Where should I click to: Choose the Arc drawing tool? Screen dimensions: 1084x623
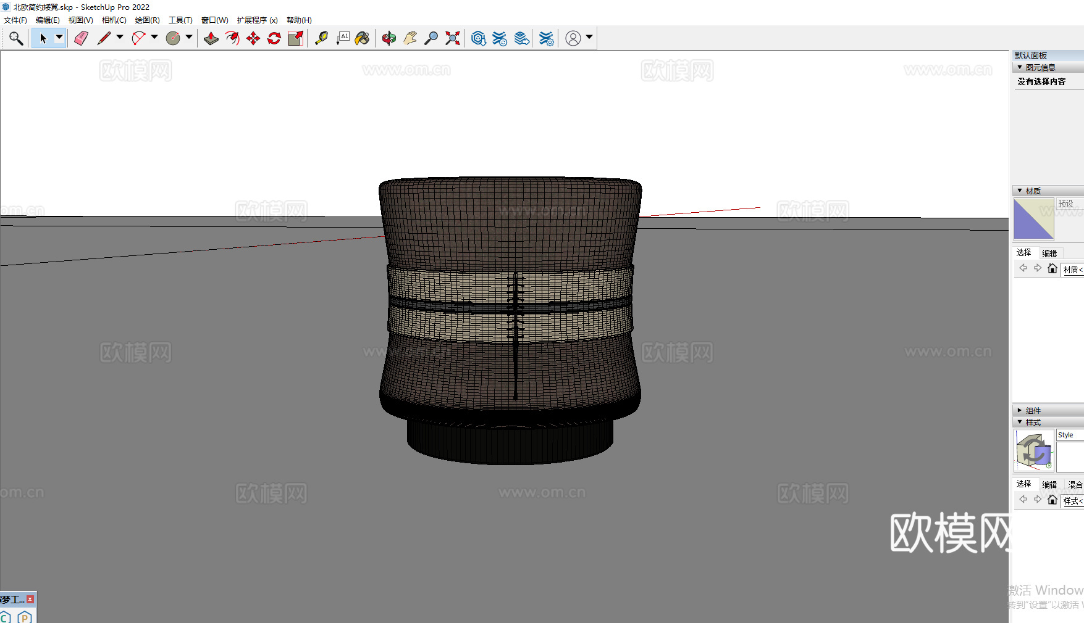click(x=138, y=38)
